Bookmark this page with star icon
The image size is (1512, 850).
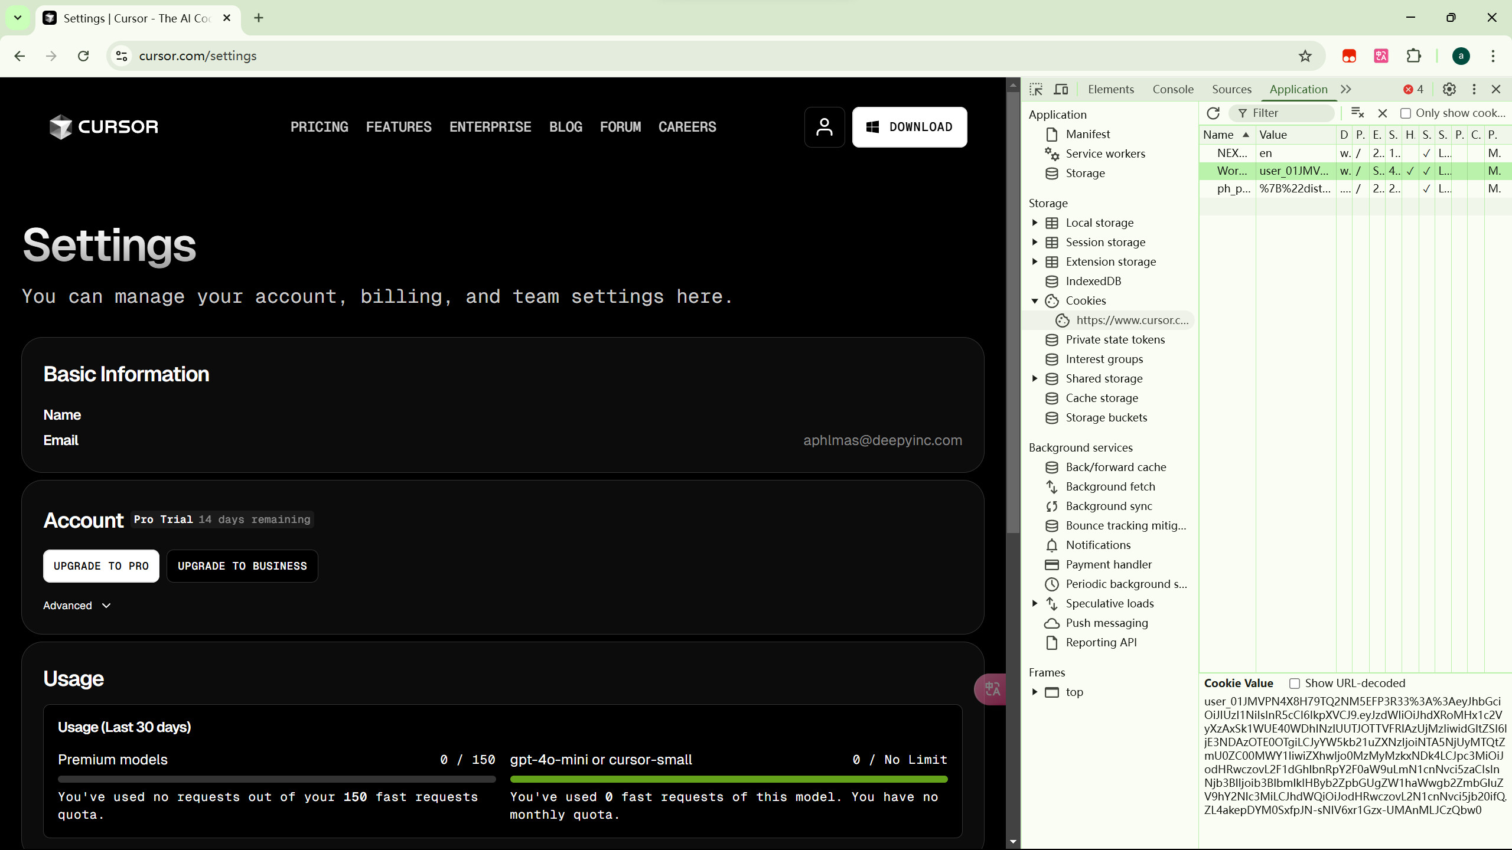(x=1305, y=56)
